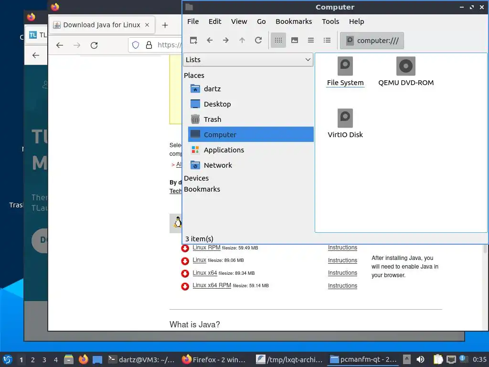489x367 pixels.
Task: Open the View menu in file manager
Action: [x=239, y=22]
